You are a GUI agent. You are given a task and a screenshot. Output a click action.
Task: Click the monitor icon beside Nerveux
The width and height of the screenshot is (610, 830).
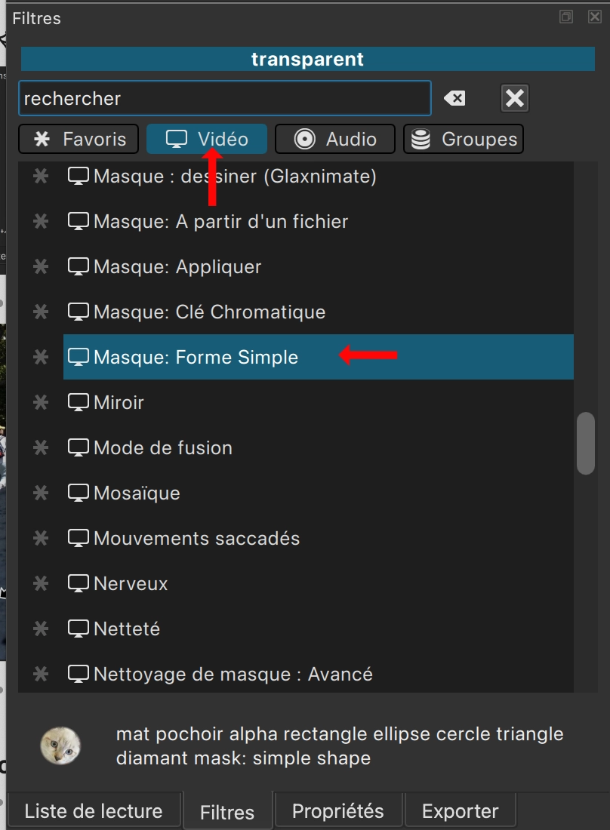click(x=79, y=583)
